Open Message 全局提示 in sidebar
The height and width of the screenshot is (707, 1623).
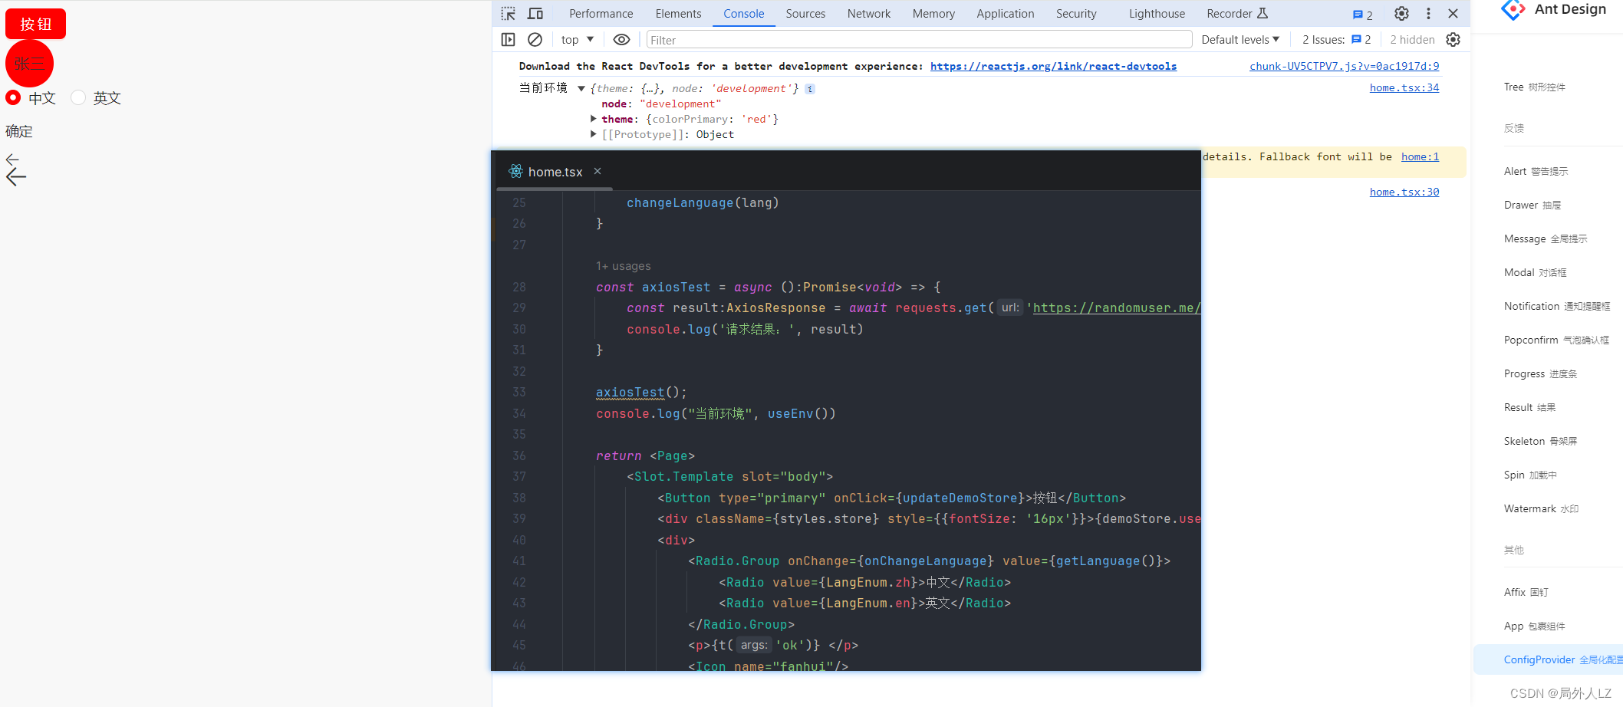pyautogui.click(x=1546, y=239)
